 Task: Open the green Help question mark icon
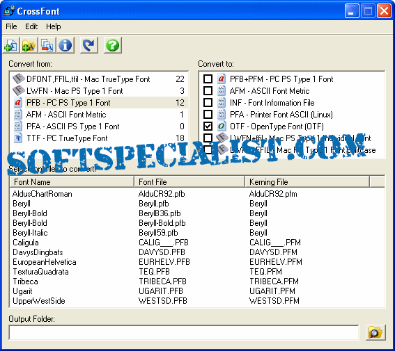113,45
